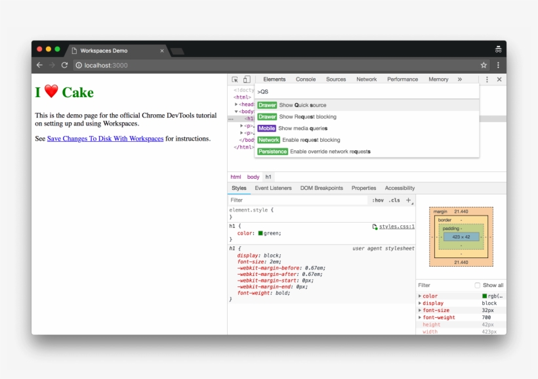
Task: Expand the first p node in DOM tree
Action: (241, 125)
